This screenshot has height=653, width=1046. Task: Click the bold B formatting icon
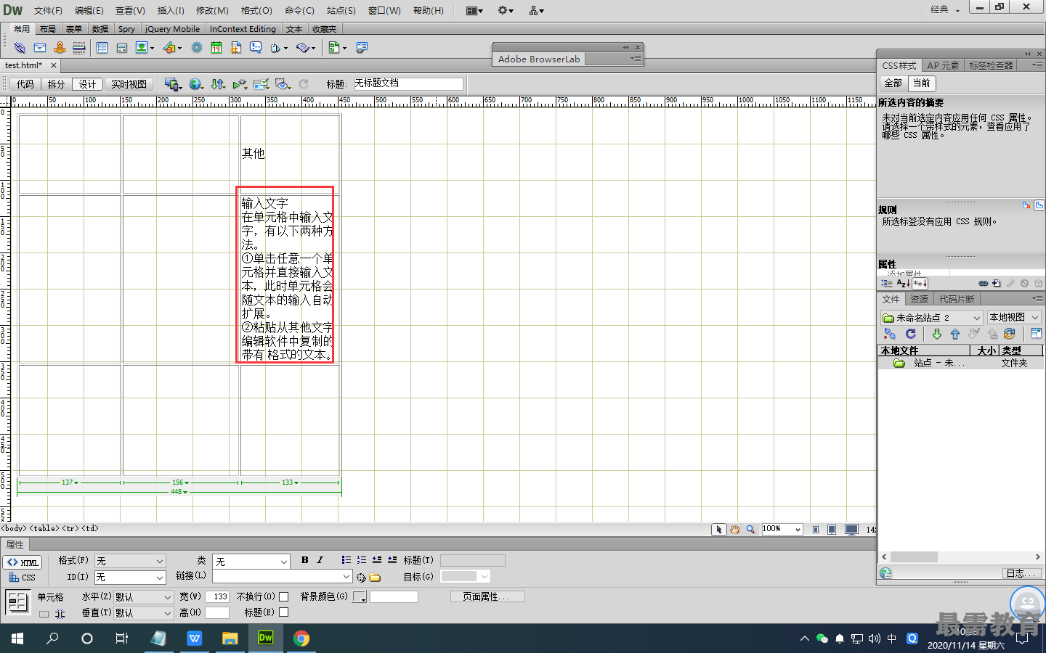304,560
